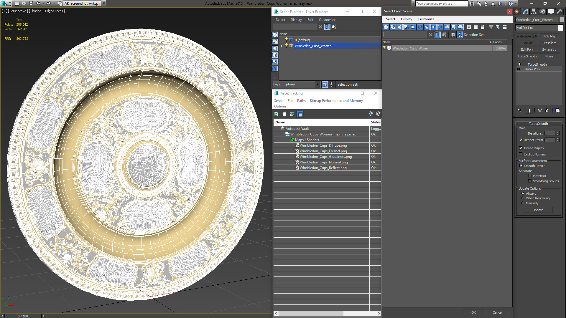
Task: Toggle TurboSmooth modifier lightbulb in stack
Action: pyautogui.click(x=519, y=64)
